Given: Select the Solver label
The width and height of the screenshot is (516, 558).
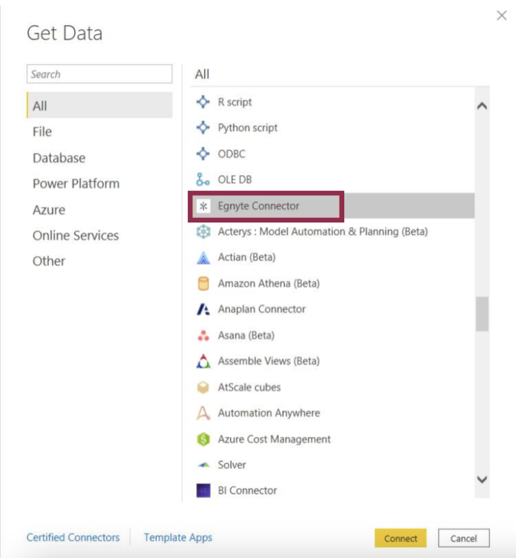Looking at the screenshot, I should [232, 465].
